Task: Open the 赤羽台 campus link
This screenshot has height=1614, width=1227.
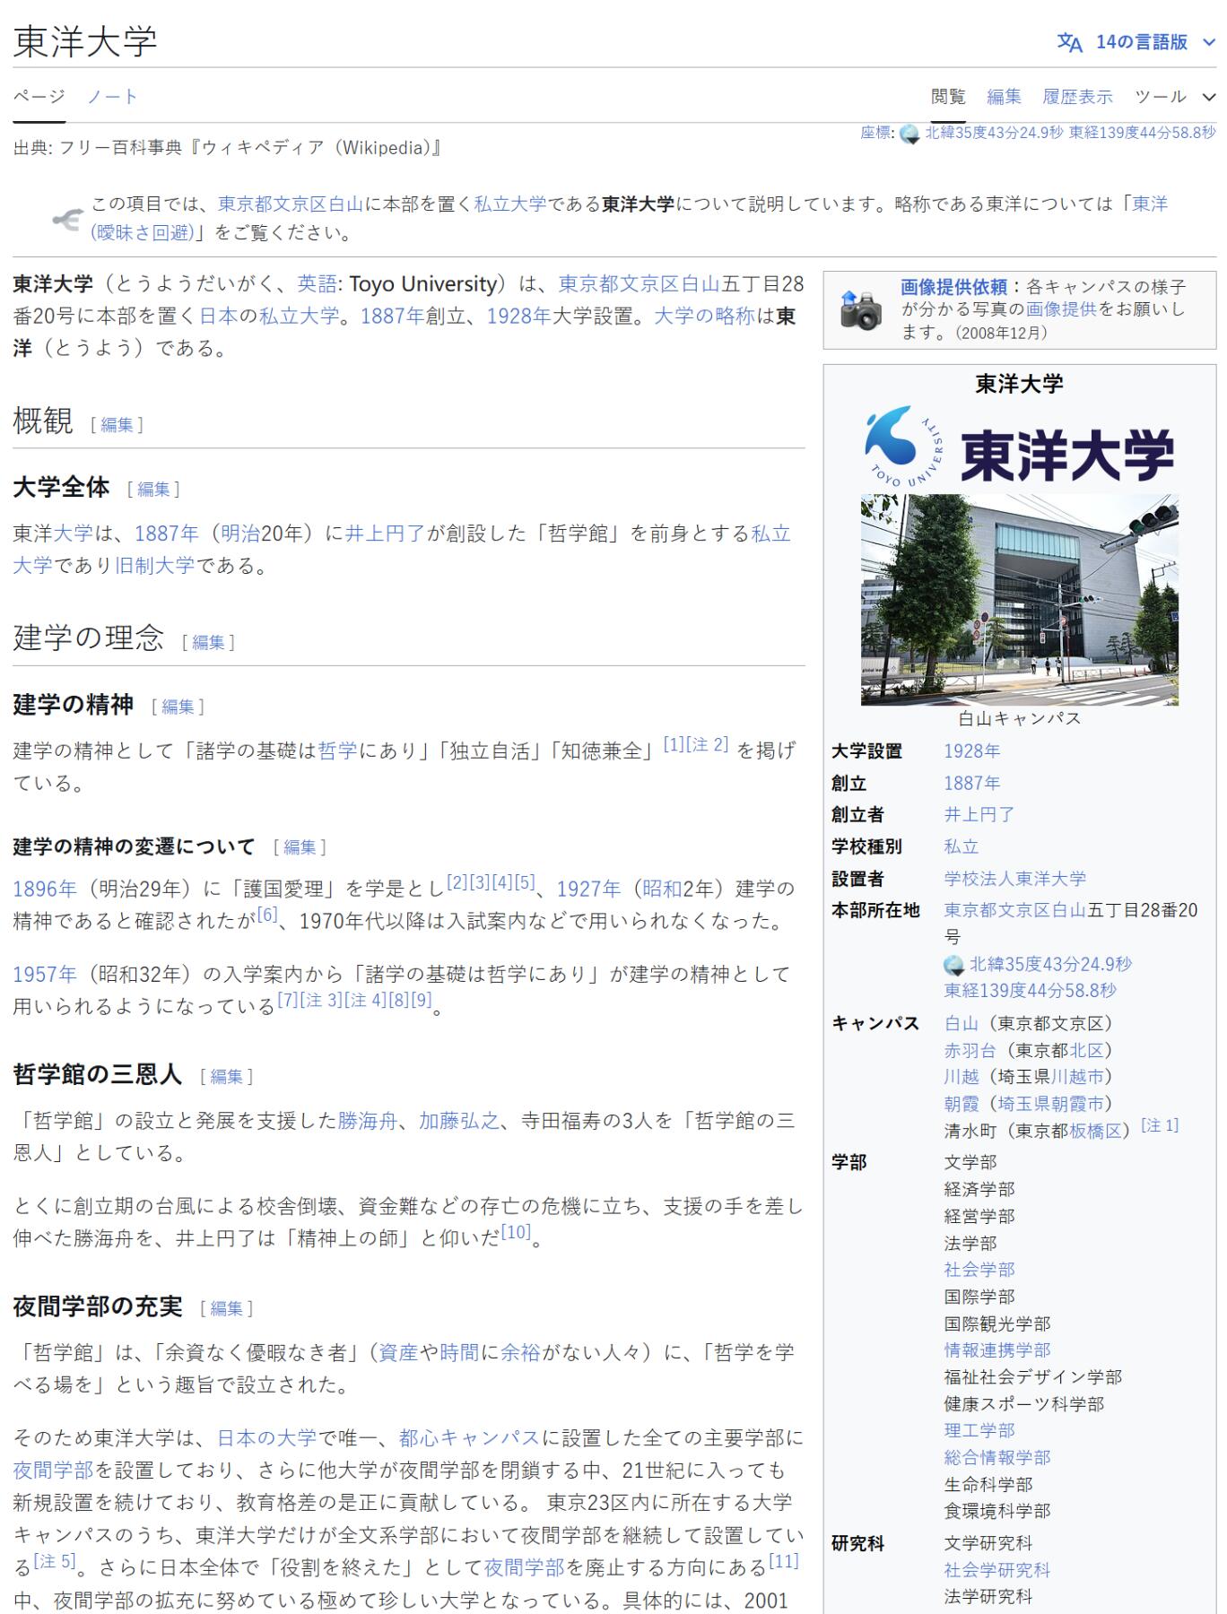Action: click(x=970, y=1050)
